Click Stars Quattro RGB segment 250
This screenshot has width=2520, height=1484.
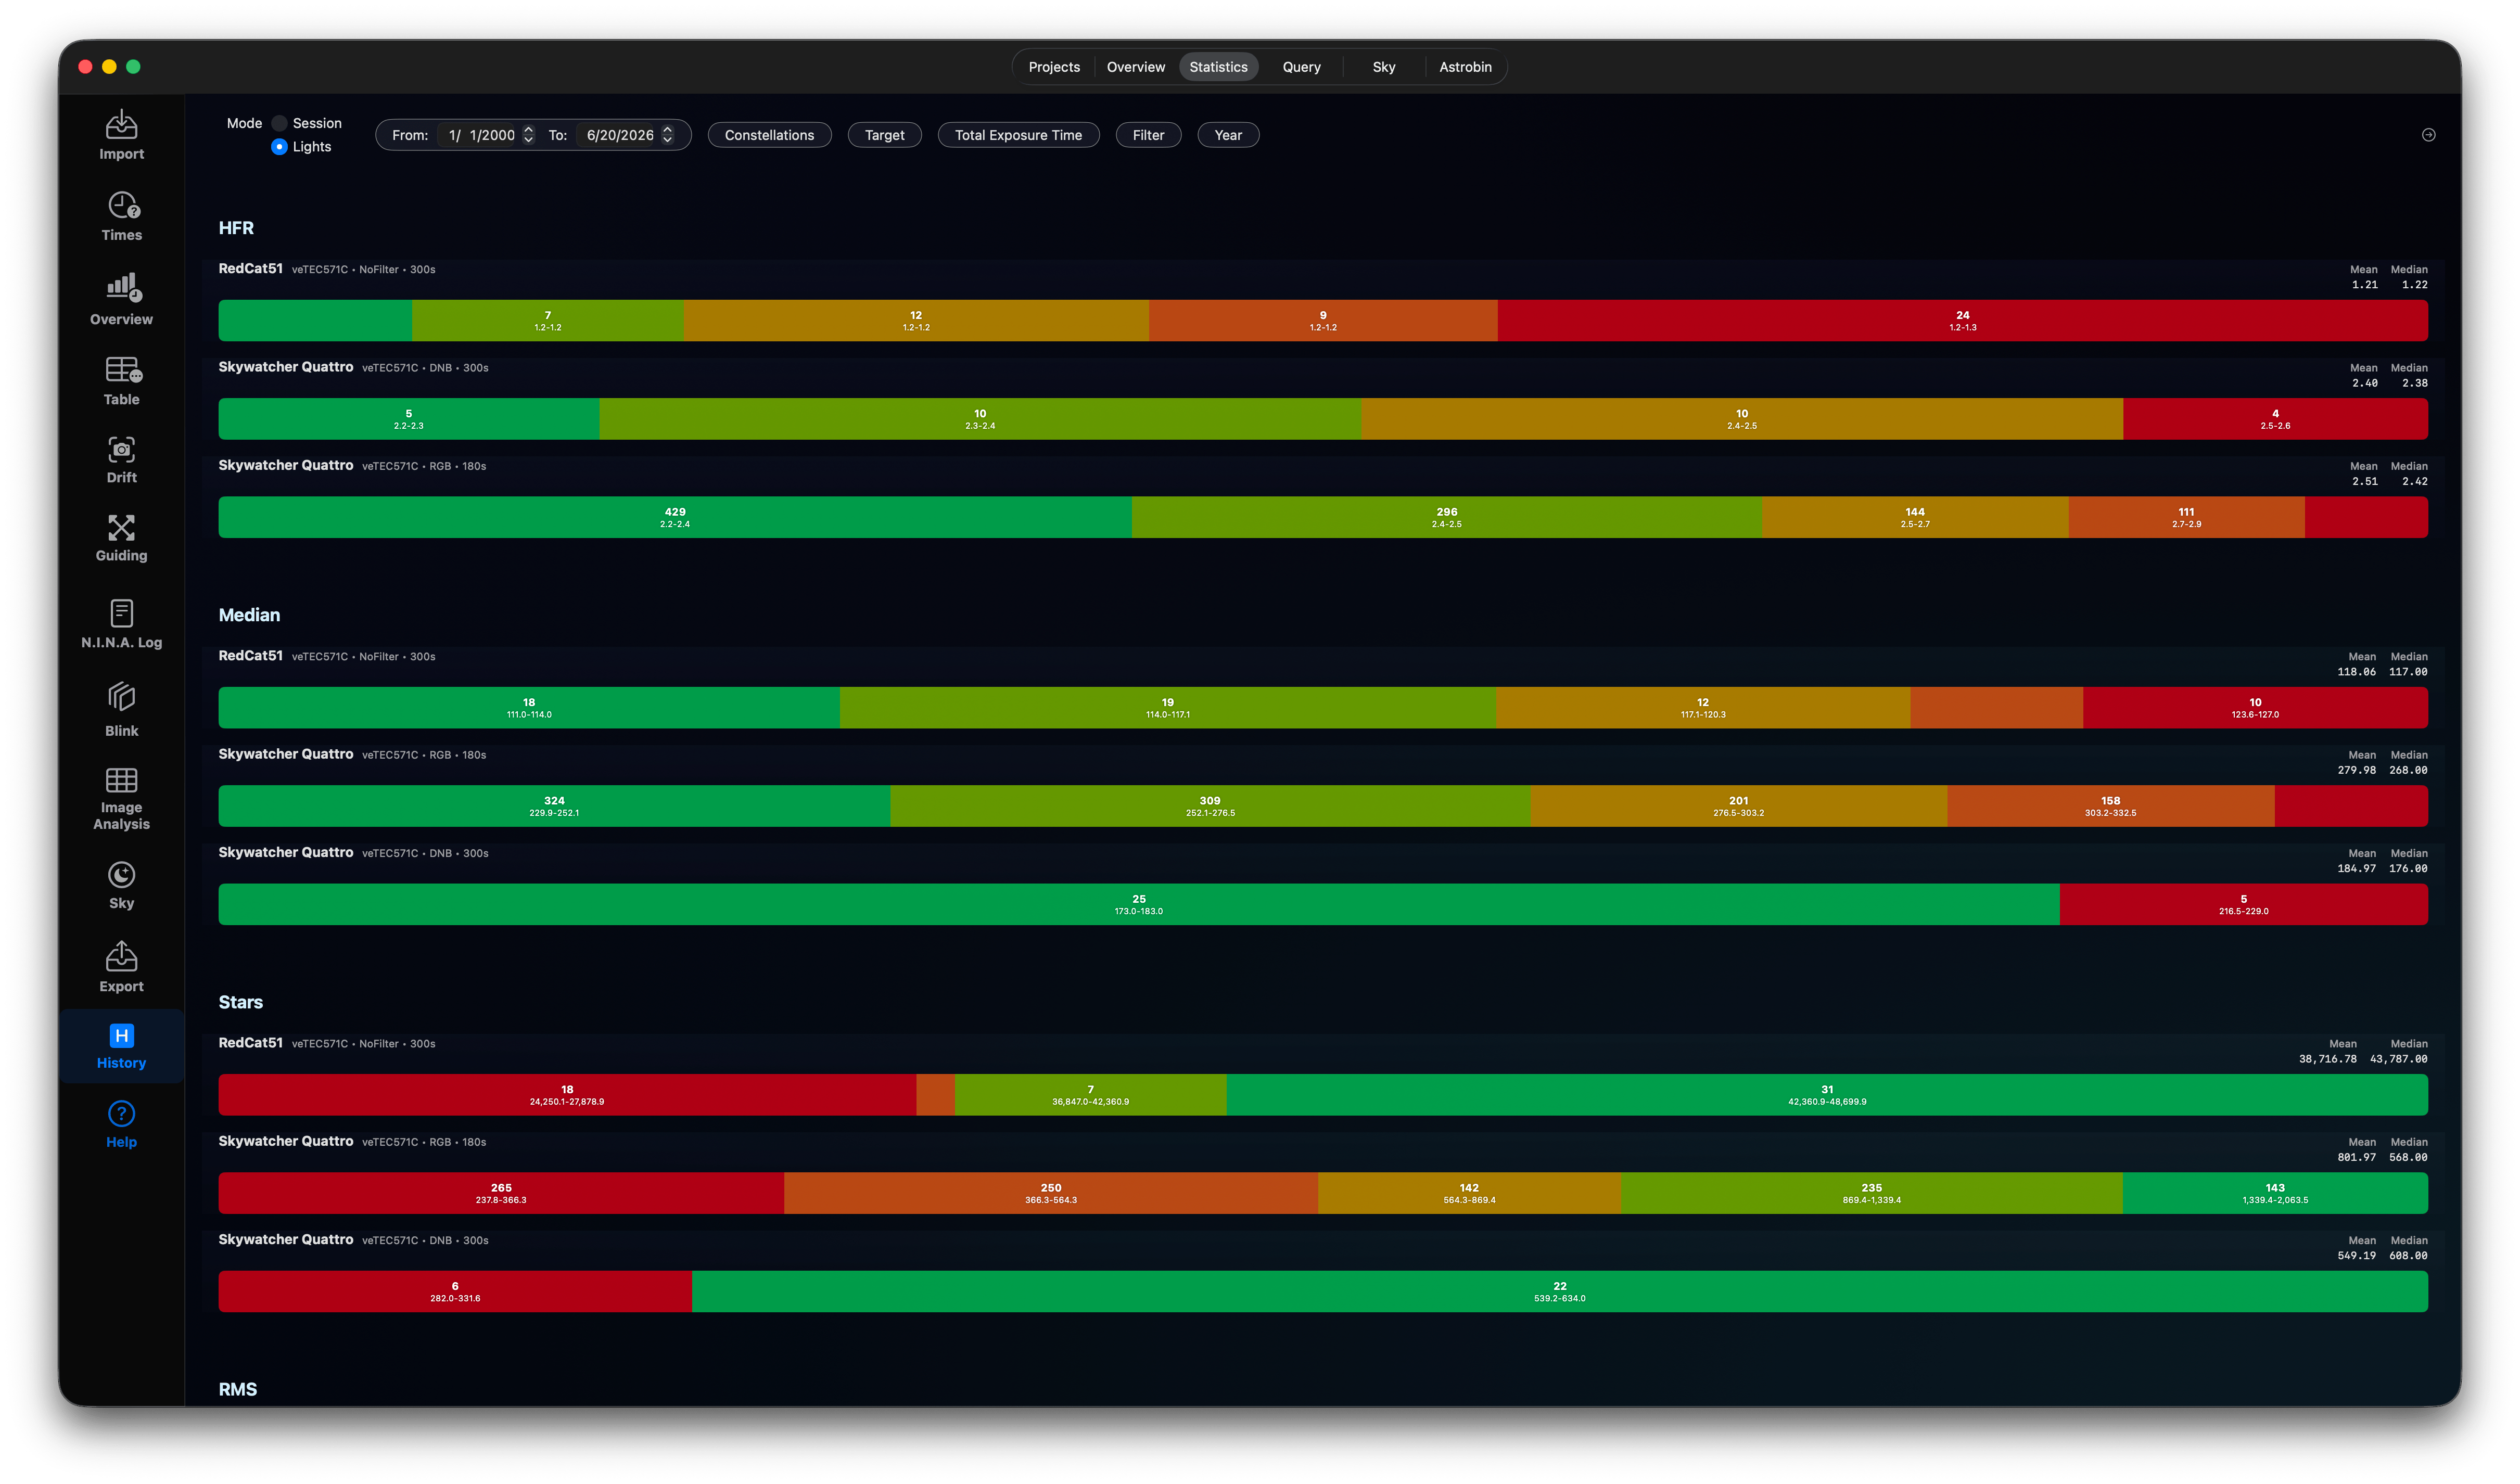pyautogui.click(x=1051, y=1193)
